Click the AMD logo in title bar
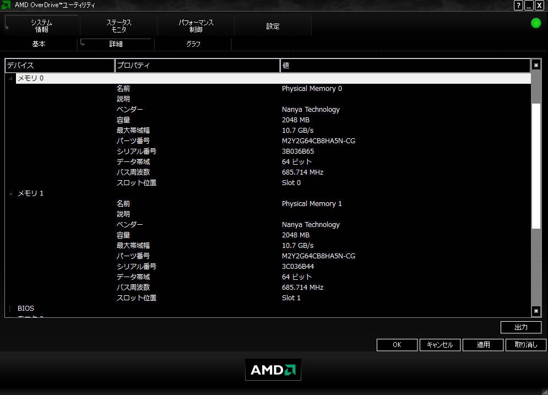Screen dimensions: 548x395 coord(6,5)
